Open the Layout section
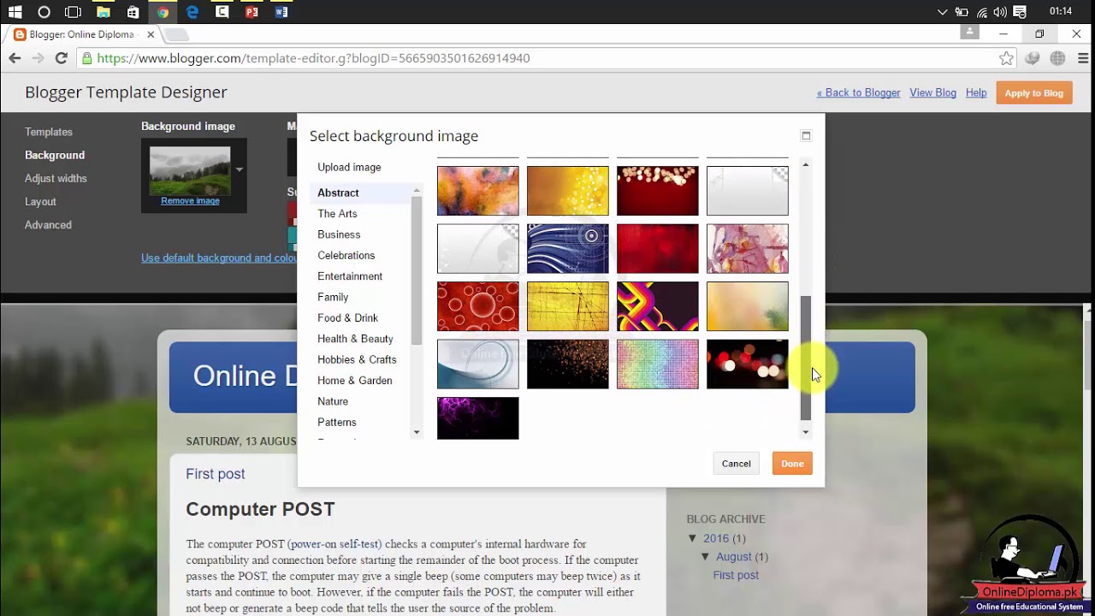 (x=40, y=202)
